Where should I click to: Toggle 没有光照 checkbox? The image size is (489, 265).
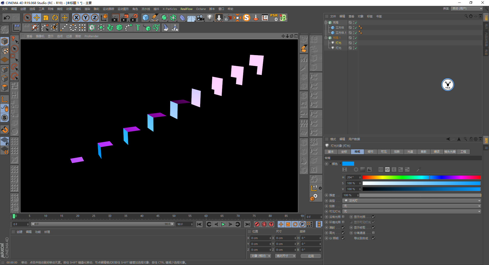click(343, 217)
